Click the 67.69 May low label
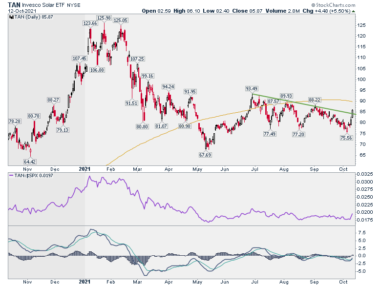Image resolution: width=381 pixels, height=286 pixels. [205, 155]
